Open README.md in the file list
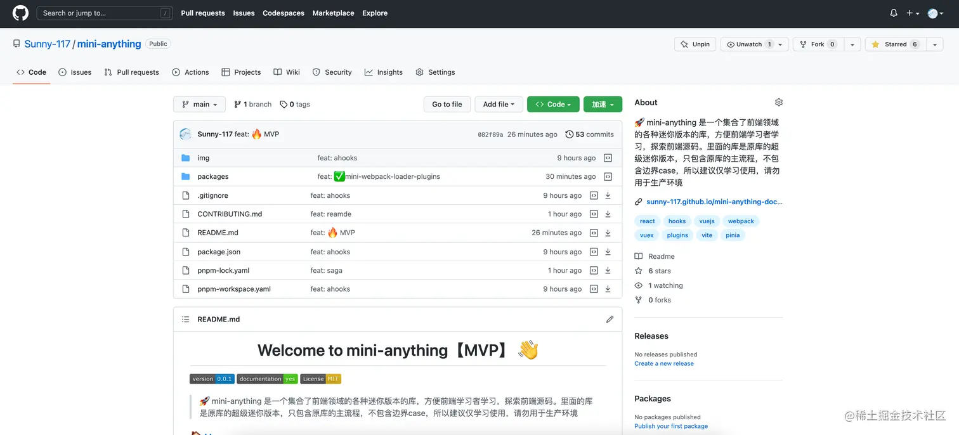Viewport: 959px width, 435px height. [218, 233]
